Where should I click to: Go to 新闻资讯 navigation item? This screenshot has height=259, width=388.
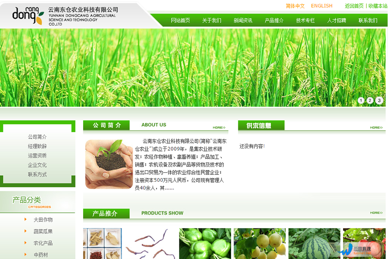point(243,20)
